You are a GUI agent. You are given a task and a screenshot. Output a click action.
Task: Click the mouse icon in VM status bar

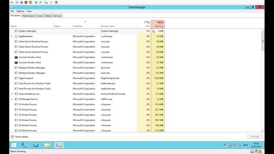(x=256, y=151)
